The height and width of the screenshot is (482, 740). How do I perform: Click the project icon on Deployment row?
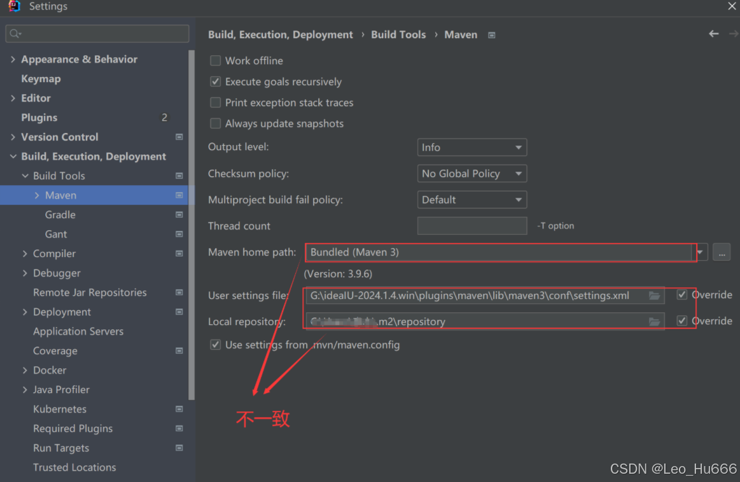(179, 312)
